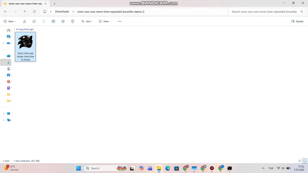The width and height of the screenshot is (308, 173).
Task: Click the Share icon in toolbar
Action: (x=63, y=22)
